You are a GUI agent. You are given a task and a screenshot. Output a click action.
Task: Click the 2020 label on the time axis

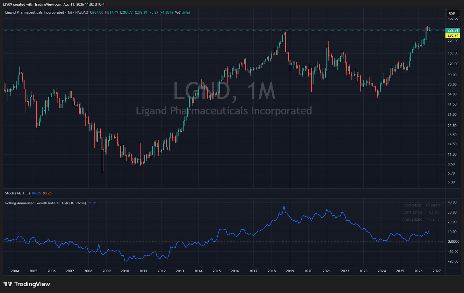click(308, 271)
